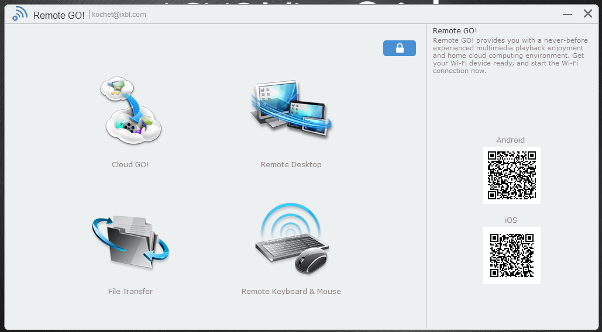Image resolution: width=602 pixels, height=332 pixels.
Task: Click the kochet@ixbt.com account text
Action: tap(119, 15)
